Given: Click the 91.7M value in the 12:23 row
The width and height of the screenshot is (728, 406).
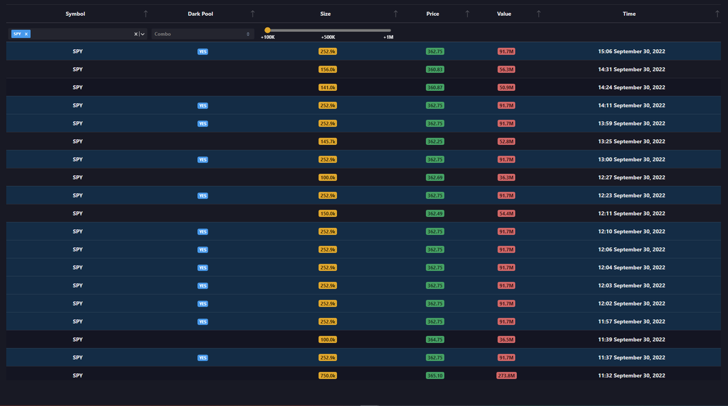Looking at the screenshot, I should click(506, 196).
